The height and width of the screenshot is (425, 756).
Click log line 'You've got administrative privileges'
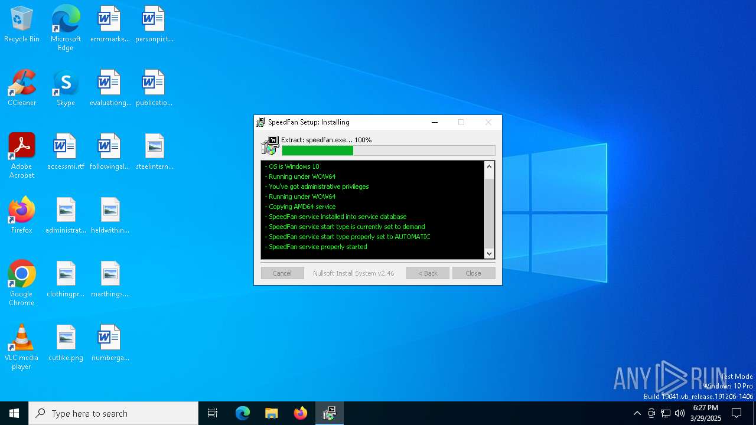click(x=317, y=187)
